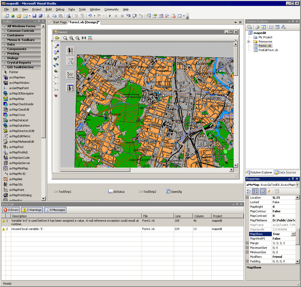Click the Toolbox scroll down arrow

coord(43,198)
